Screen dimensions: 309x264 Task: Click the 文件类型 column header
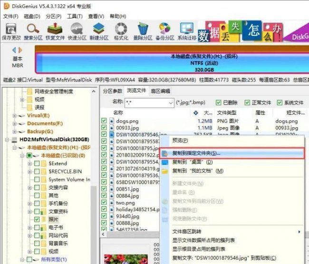point(227,113)
